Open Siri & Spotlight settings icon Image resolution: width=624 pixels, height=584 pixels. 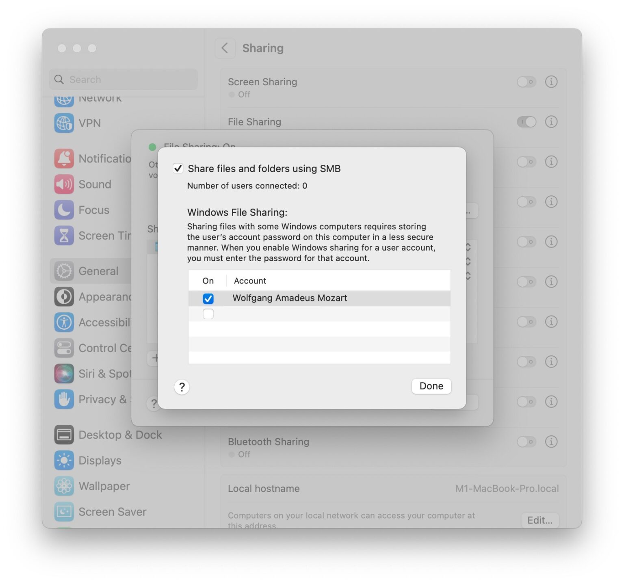pyautogui.click(x=64, y=374)
